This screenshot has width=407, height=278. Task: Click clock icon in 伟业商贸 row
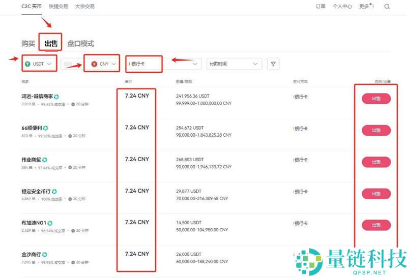coord(70,168)
